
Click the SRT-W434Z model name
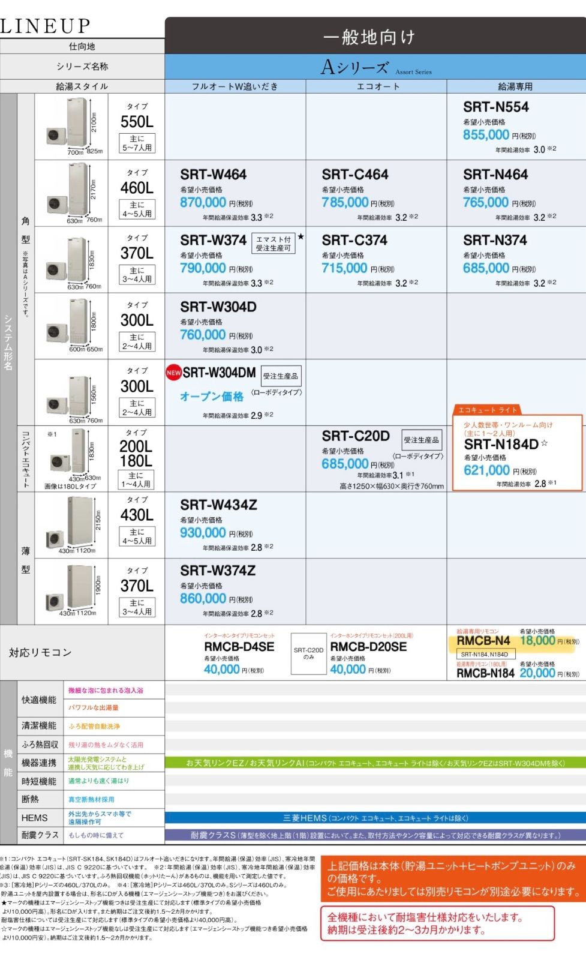218,505
